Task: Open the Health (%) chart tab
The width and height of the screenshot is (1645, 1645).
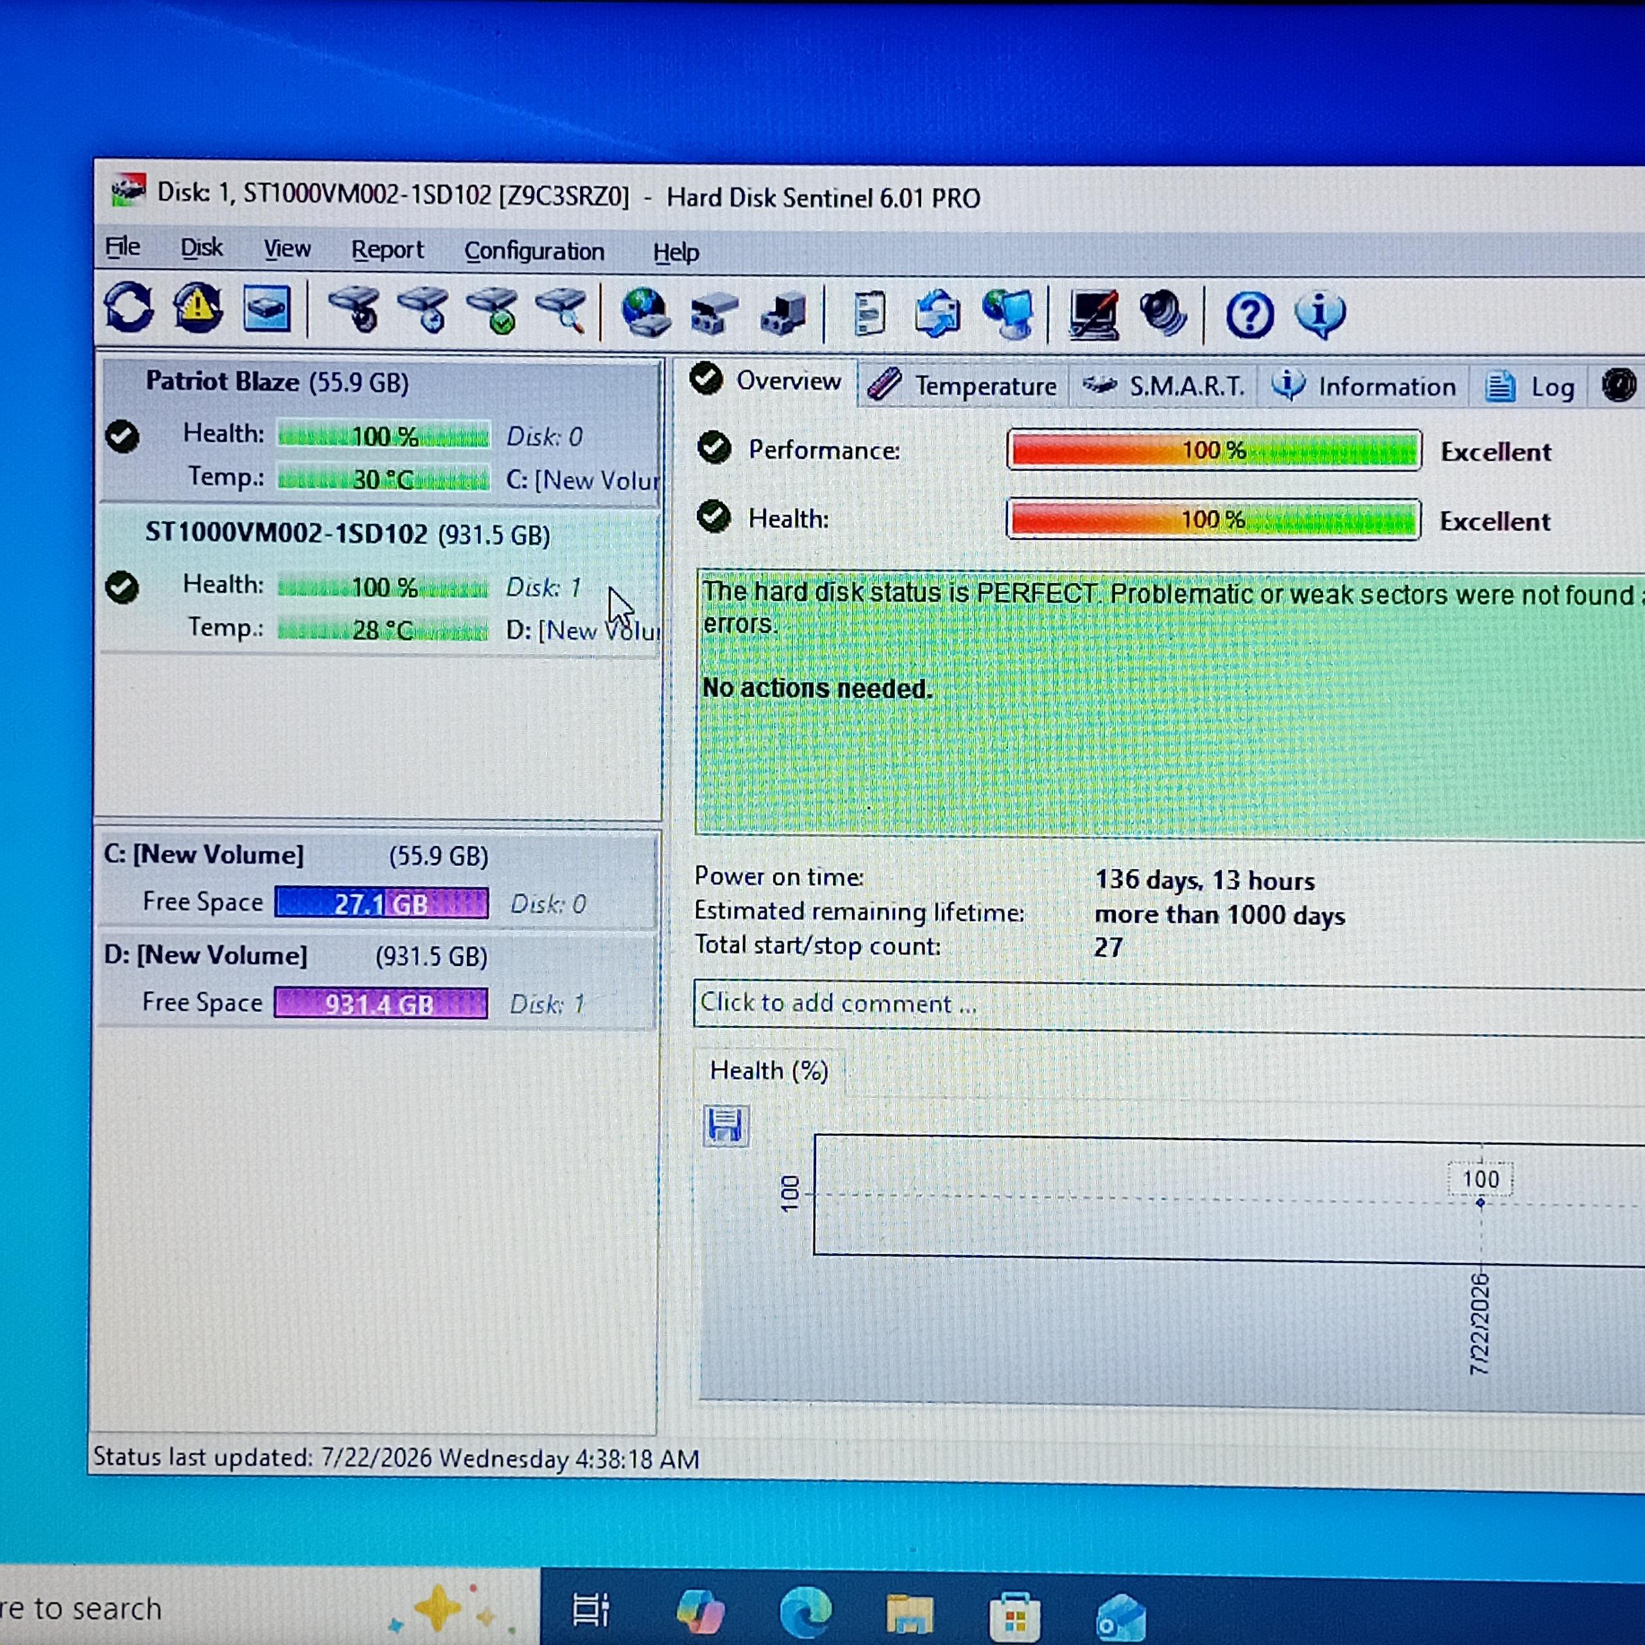Action: click(769, 1071)
